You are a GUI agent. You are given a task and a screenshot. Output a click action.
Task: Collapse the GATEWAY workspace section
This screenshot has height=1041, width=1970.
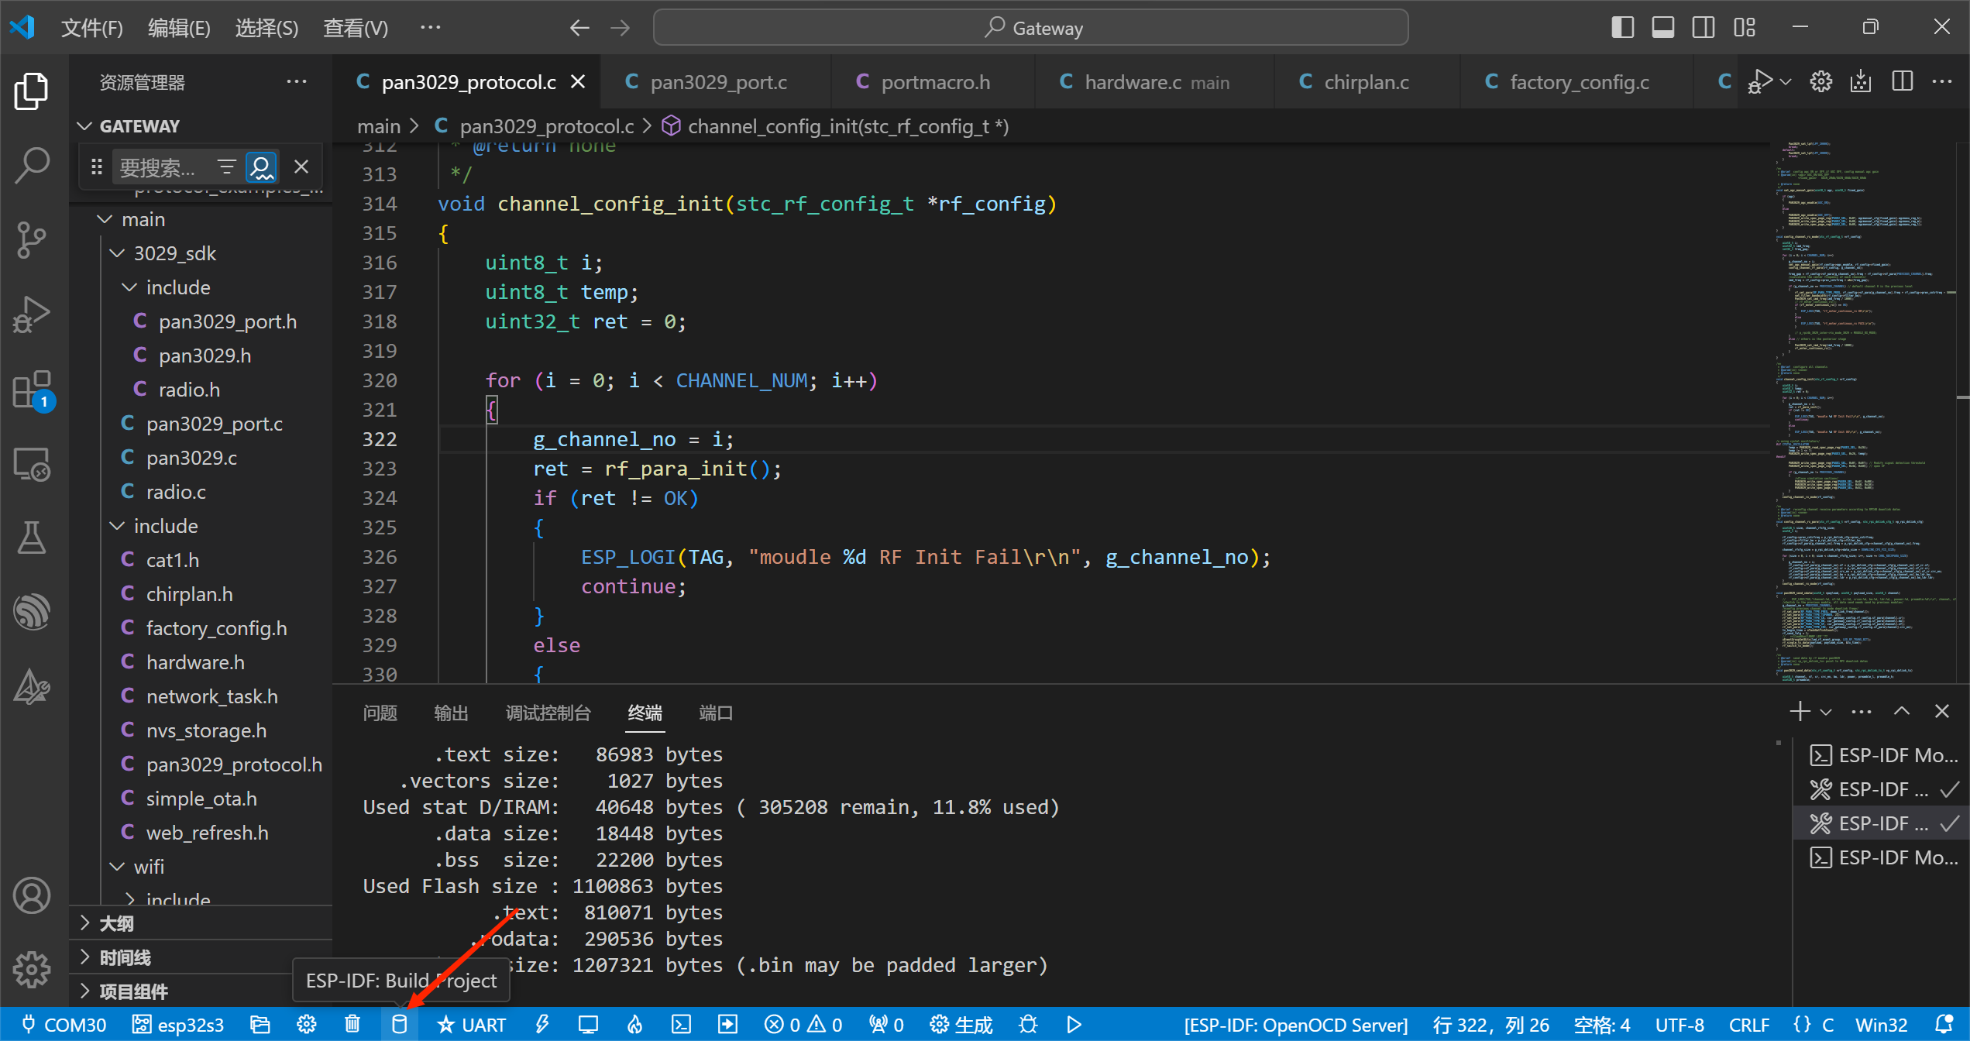139,126
